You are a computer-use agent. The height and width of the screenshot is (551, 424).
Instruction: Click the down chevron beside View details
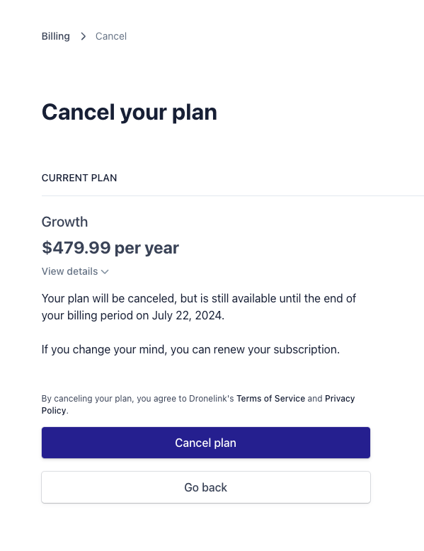coord(105,272)
